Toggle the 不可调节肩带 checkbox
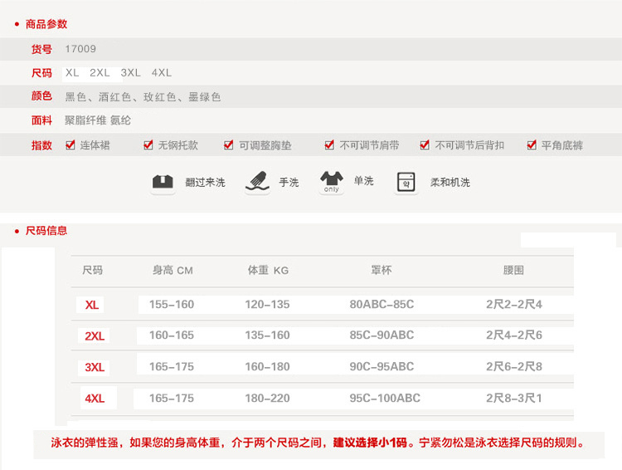This screenshot has width=622, height=470. click(329, 145)
